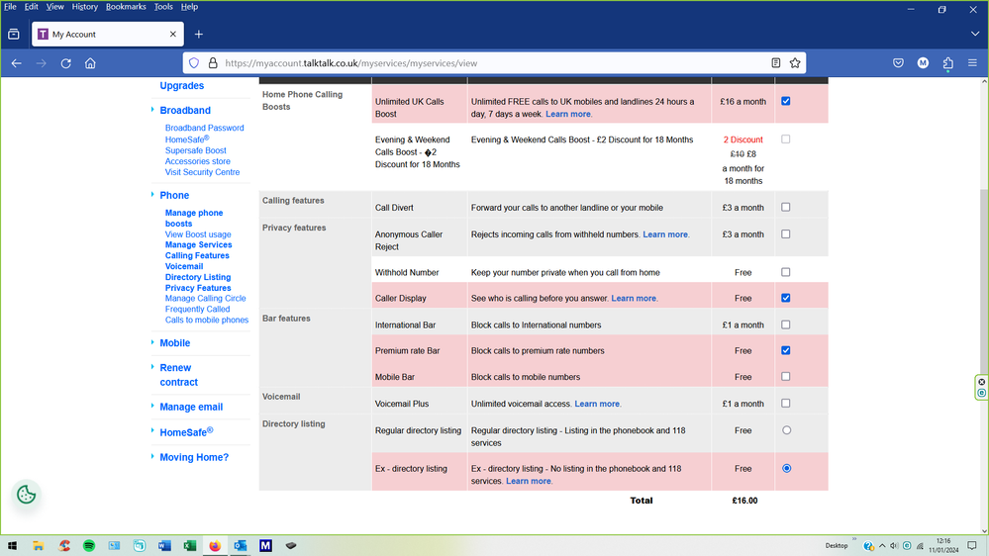The width and height of the screenshot is (989, 556).
Task: Uncheck the Unlimited UK Calls Boost
Action: [x=786, y=101]
